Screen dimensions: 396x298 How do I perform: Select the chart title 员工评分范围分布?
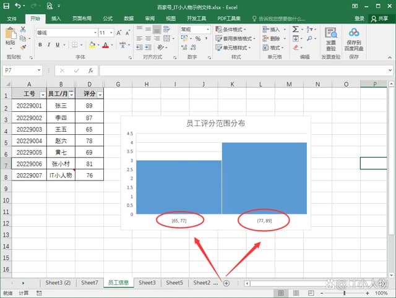click(215, 124)
